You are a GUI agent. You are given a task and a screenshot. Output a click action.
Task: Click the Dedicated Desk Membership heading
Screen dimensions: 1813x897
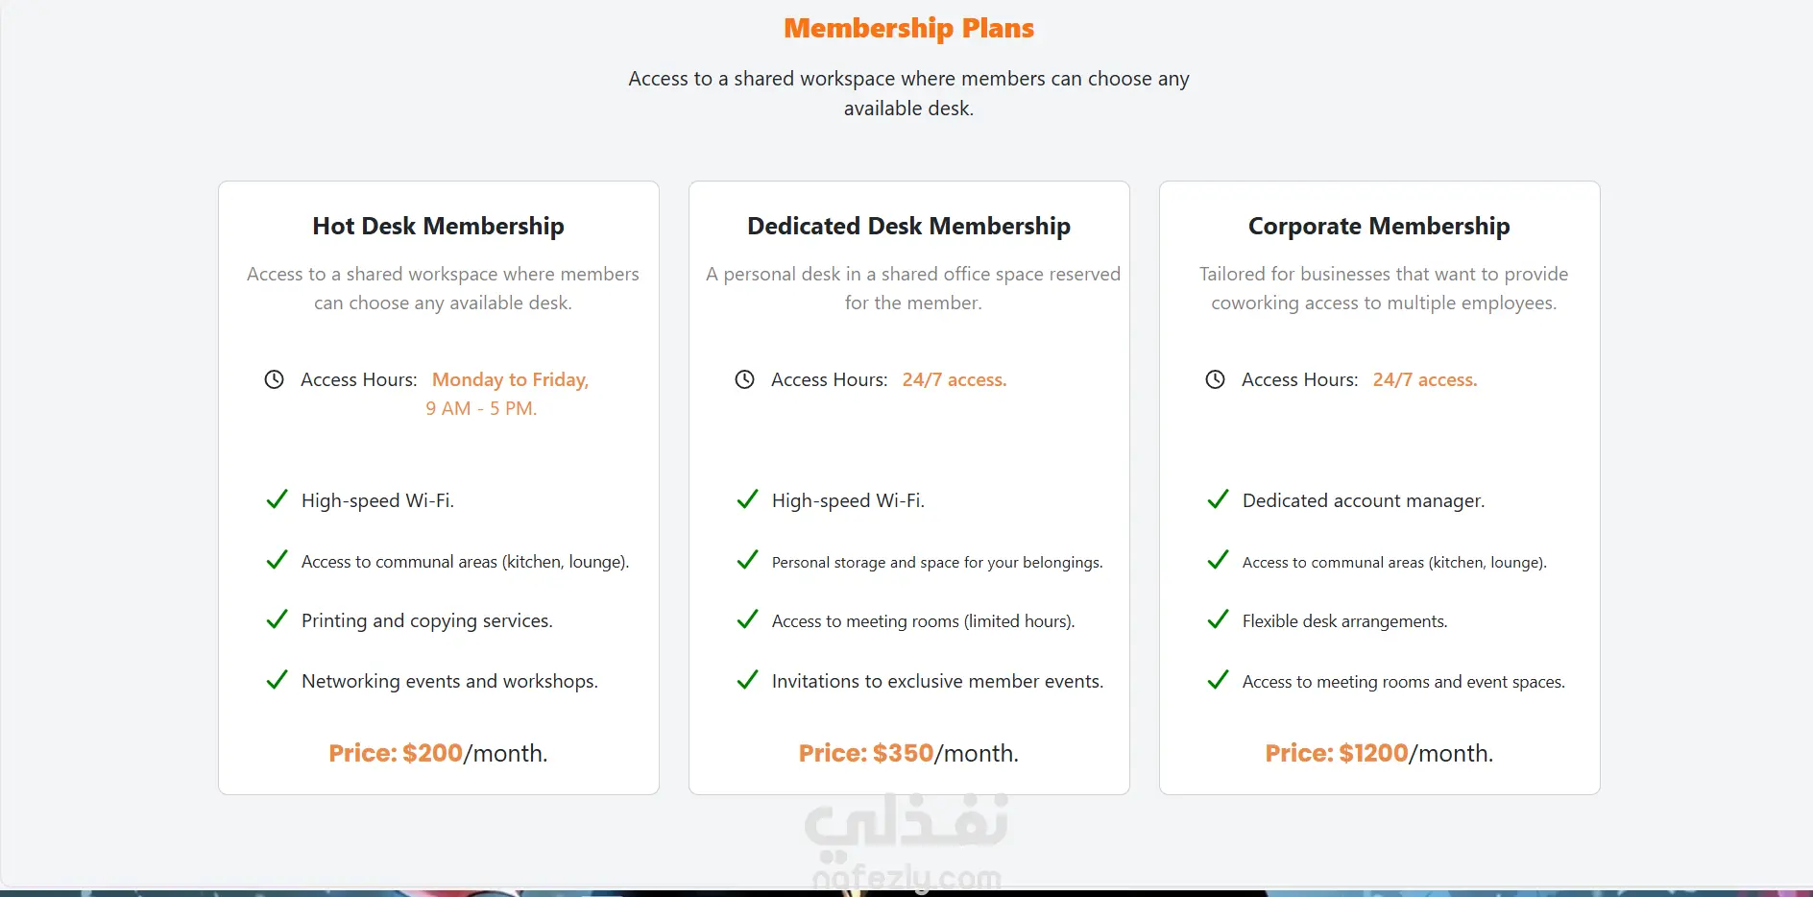908,226
